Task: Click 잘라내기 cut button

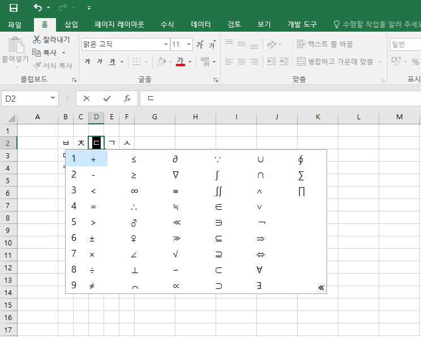Action: [x=51, y=40]
